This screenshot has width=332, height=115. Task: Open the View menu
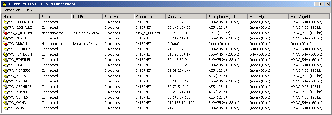click(x=29, y=10)
